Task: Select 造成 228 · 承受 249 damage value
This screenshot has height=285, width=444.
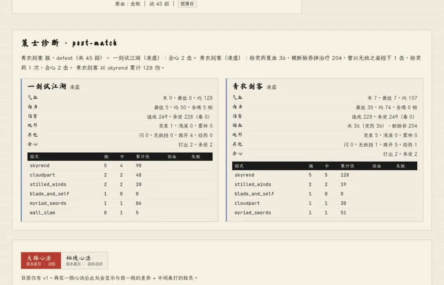Action: (383, 117)
